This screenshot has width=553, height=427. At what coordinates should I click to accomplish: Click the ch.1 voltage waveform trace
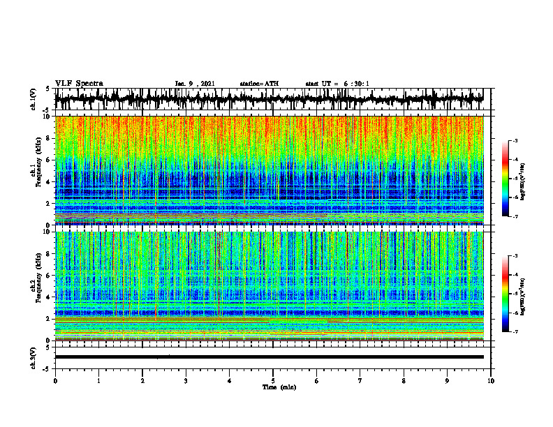click(x=269, y=98)
